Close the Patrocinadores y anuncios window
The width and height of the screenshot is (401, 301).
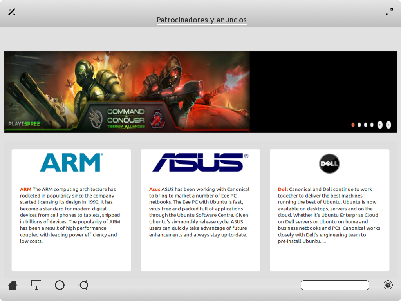tap(11, 12)
